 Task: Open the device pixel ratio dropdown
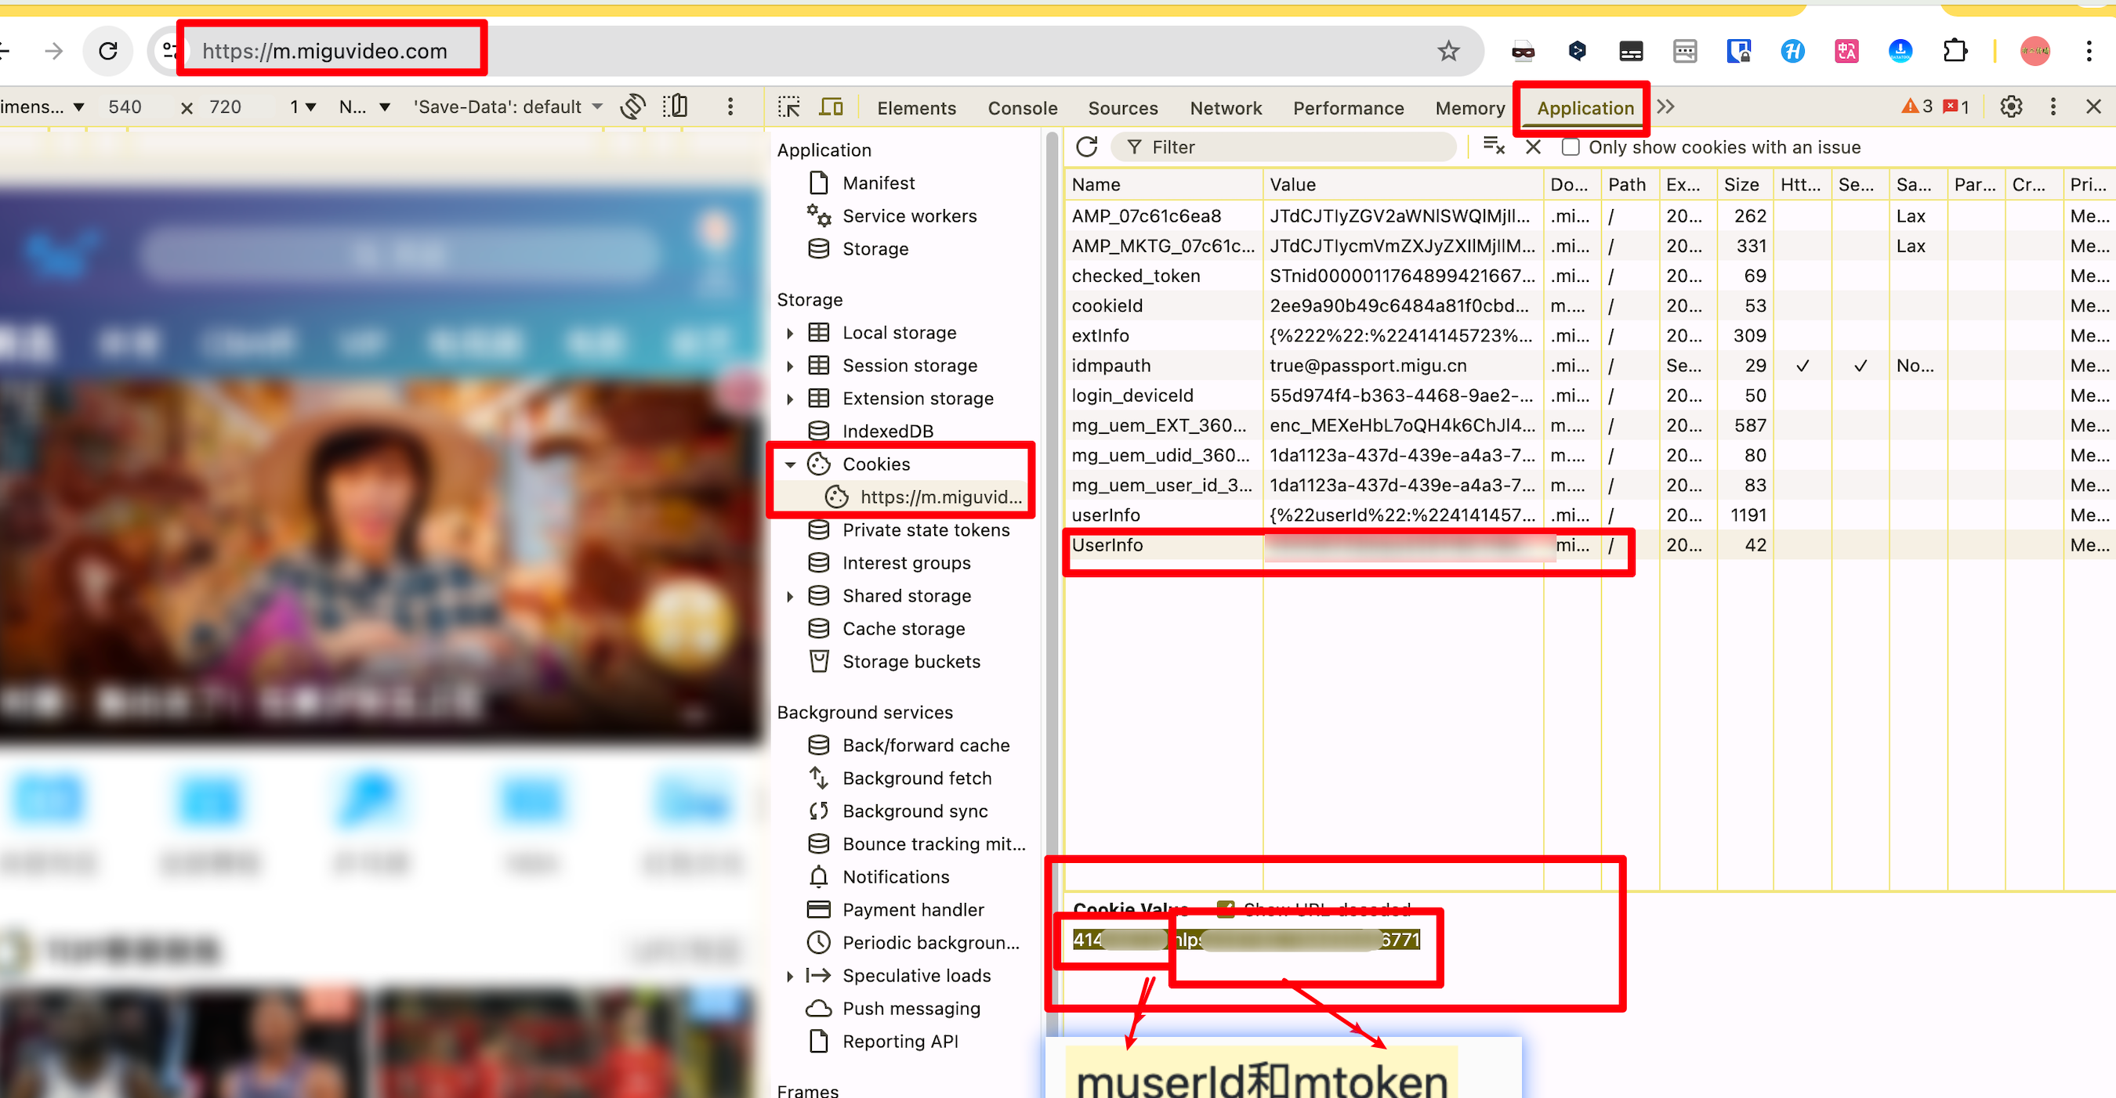click(303, 107)
